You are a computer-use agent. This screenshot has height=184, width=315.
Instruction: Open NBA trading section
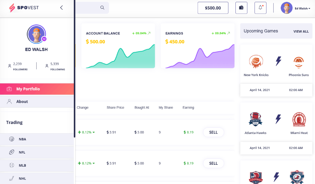pos(37,139)
